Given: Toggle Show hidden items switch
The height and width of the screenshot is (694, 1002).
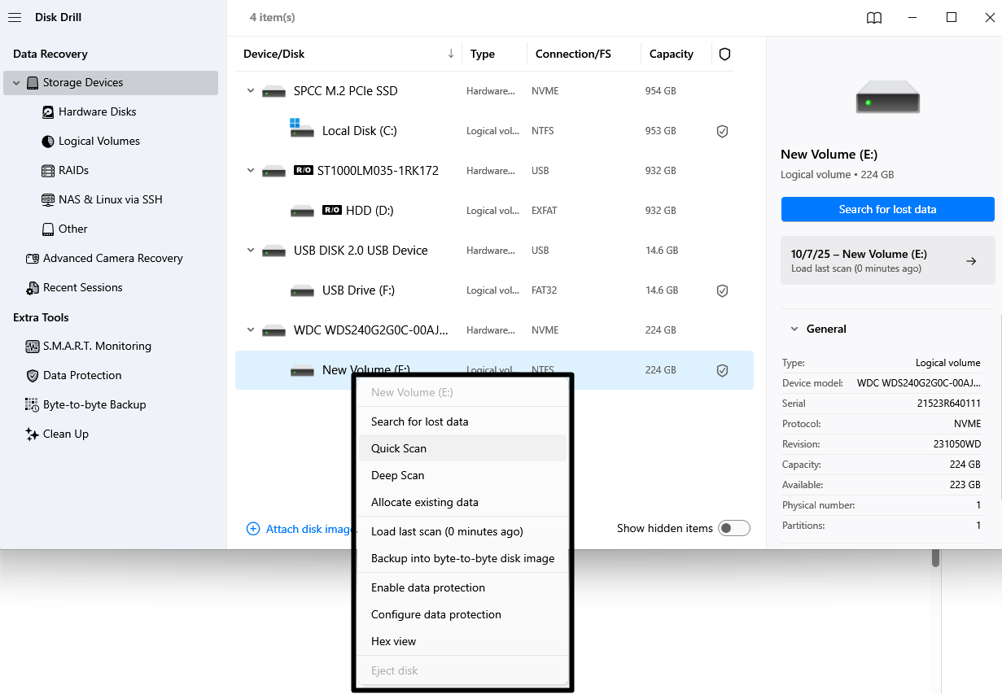Looking at the screenshot, I should click(734, 527).
